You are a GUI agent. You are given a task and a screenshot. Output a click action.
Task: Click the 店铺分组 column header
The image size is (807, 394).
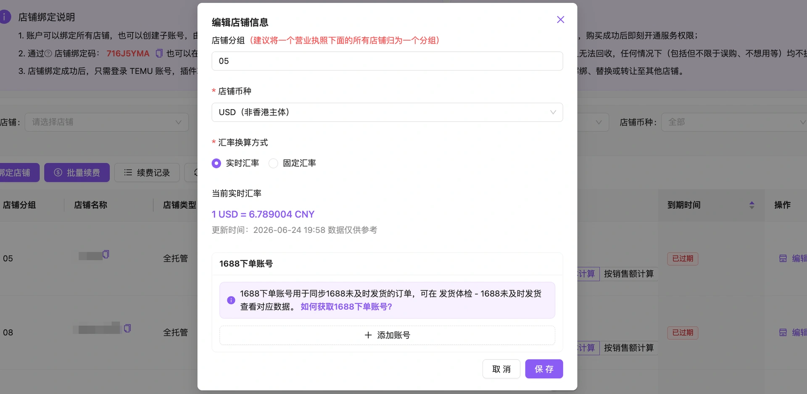19,205
